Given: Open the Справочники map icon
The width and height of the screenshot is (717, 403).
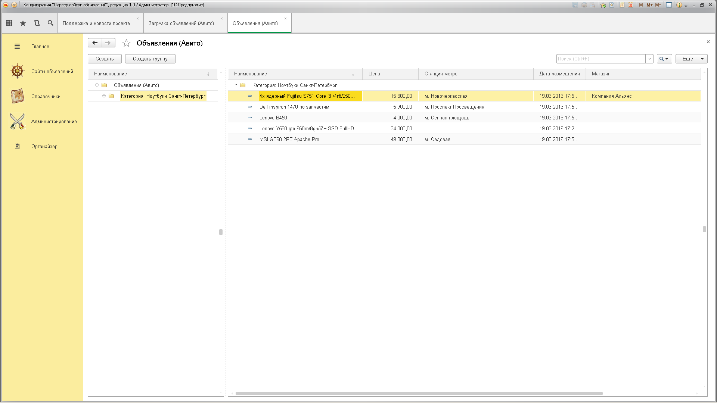Looking at the screenshot, I should (17, 96).
